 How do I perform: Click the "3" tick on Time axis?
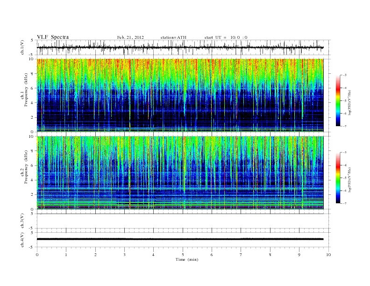124,255
